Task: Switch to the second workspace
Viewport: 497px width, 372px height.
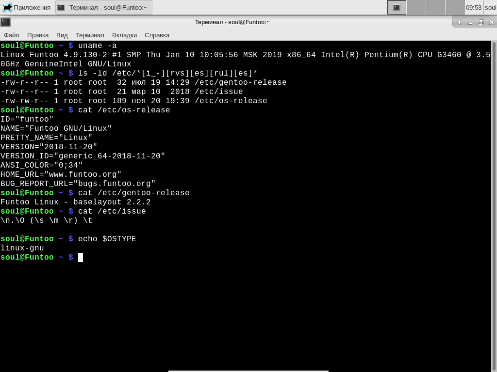Action: click(416, 7)
